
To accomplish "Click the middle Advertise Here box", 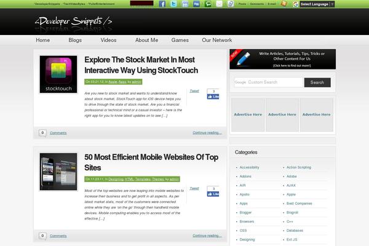I will click(x=282, y=114).
